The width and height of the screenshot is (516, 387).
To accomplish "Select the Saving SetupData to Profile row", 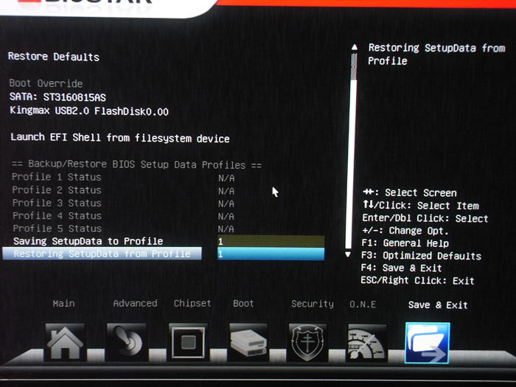I will click(88, 241).
